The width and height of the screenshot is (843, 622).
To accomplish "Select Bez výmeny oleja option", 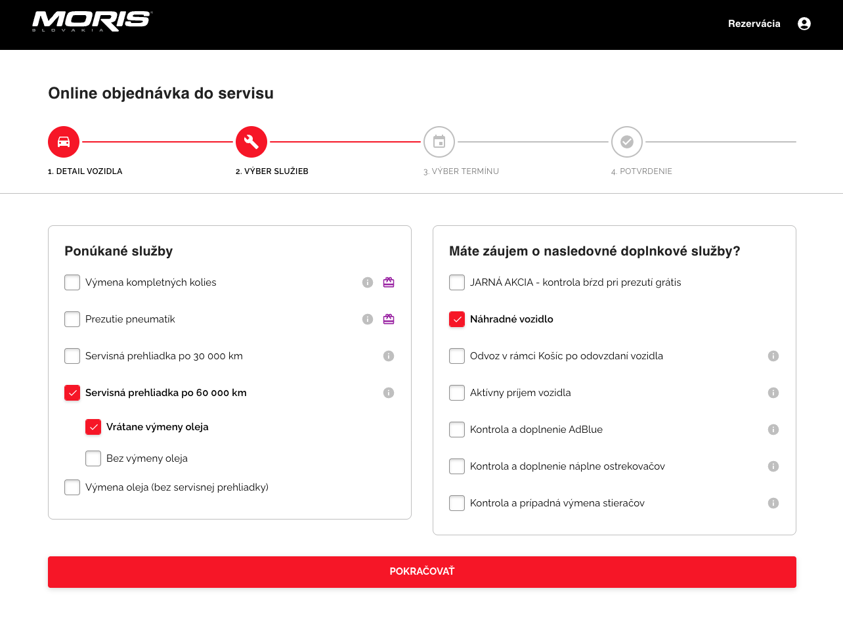I will pos(93,458).
